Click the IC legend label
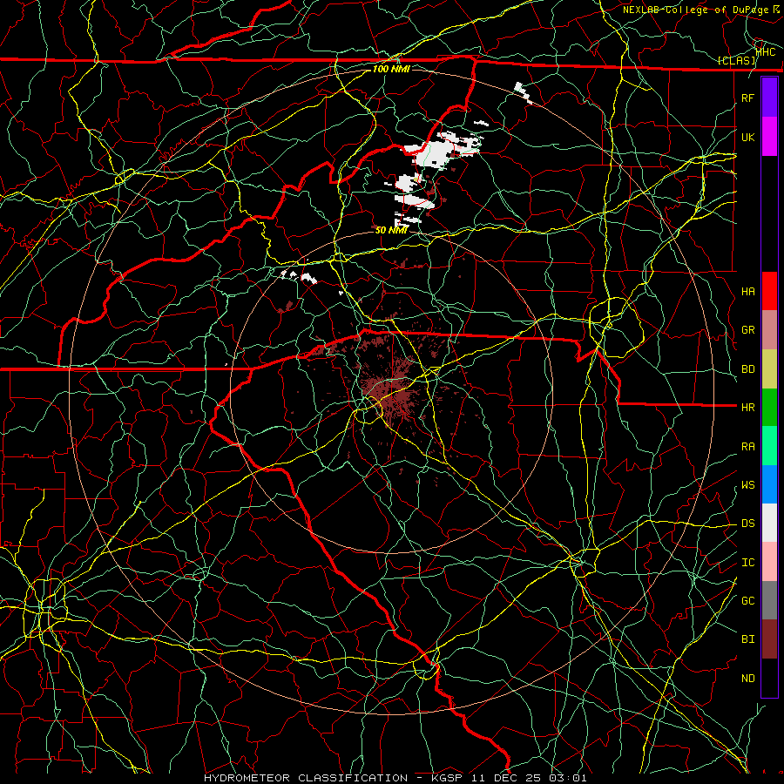 coord(748,563)
